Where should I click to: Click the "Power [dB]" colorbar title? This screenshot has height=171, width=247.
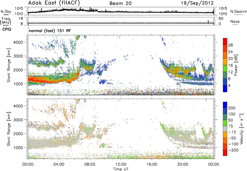[x=236, y=65]
